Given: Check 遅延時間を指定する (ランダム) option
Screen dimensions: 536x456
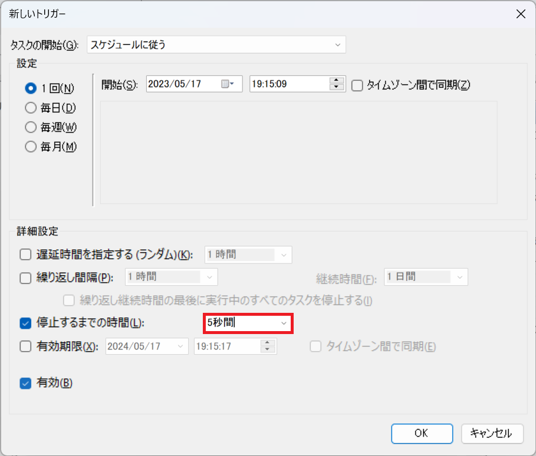Looking at the screenshot, I should click(x=25, y=255).
